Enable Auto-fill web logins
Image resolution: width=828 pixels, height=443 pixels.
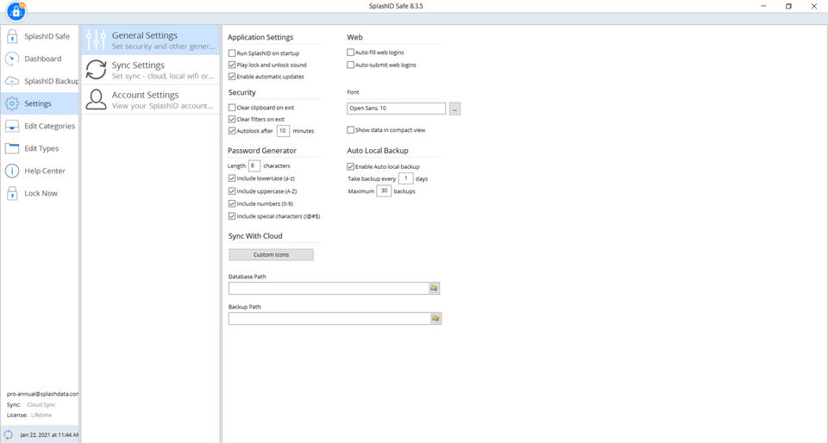coord(351,53)
